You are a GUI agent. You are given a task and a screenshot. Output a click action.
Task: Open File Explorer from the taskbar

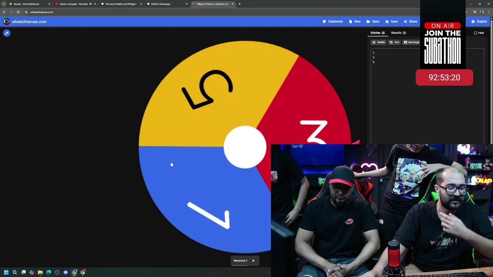point(40,272)
